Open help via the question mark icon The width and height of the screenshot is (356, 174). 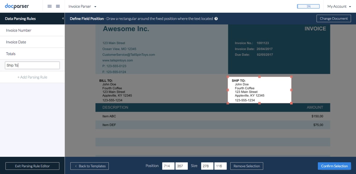coord(216,18)
